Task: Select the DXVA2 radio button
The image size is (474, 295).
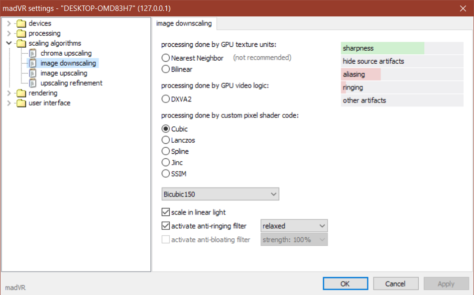Action: coord(166,98)
